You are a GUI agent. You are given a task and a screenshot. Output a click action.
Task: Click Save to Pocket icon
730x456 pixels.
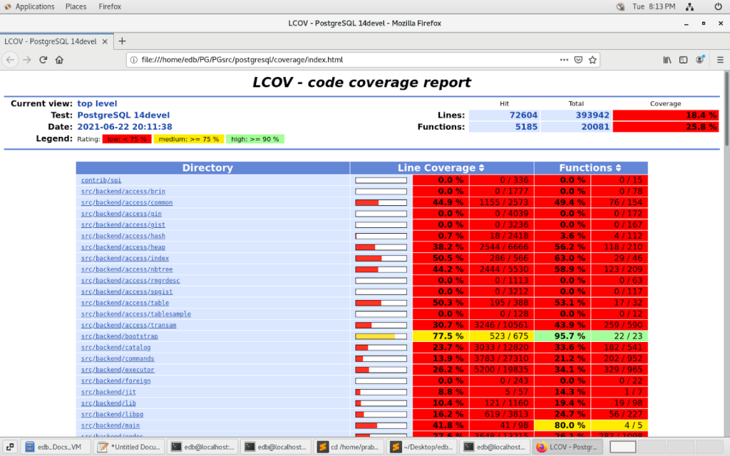pos(579,60)
